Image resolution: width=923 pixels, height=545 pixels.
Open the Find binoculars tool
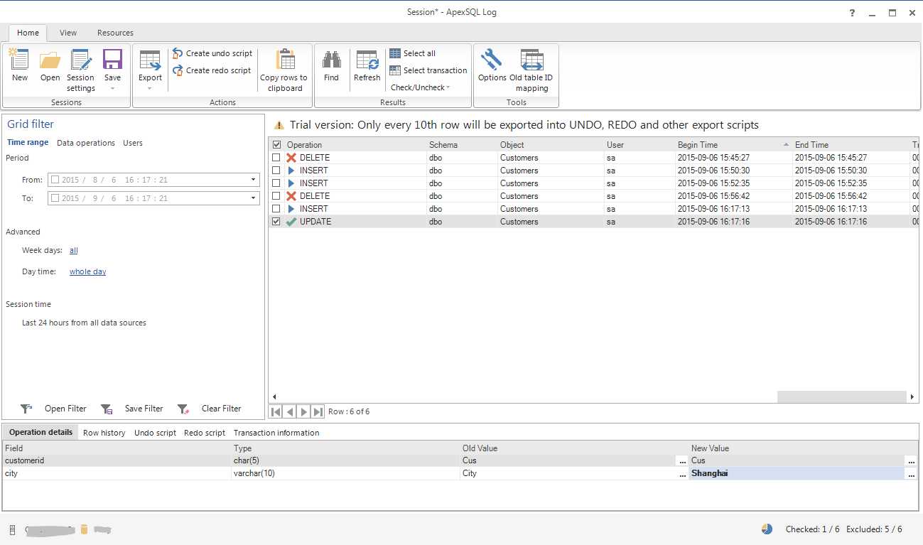[x=331, y=60]
